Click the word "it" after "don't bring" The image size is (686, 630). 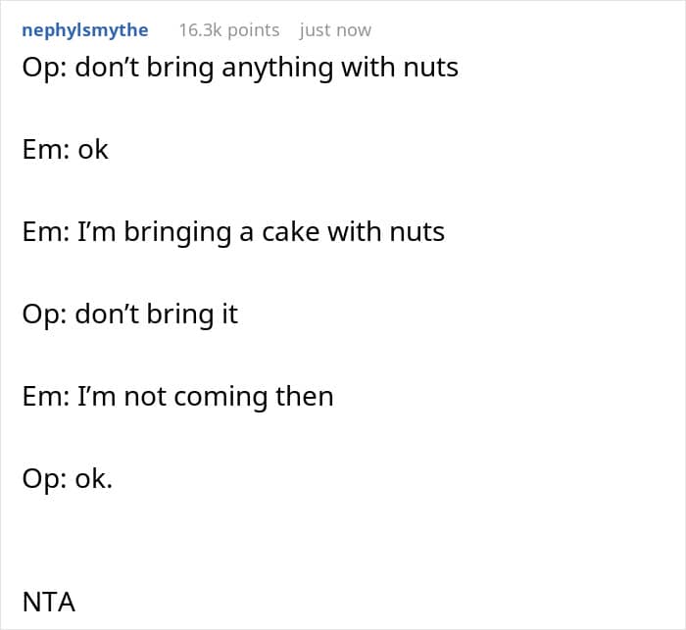[x=227, y=315]
